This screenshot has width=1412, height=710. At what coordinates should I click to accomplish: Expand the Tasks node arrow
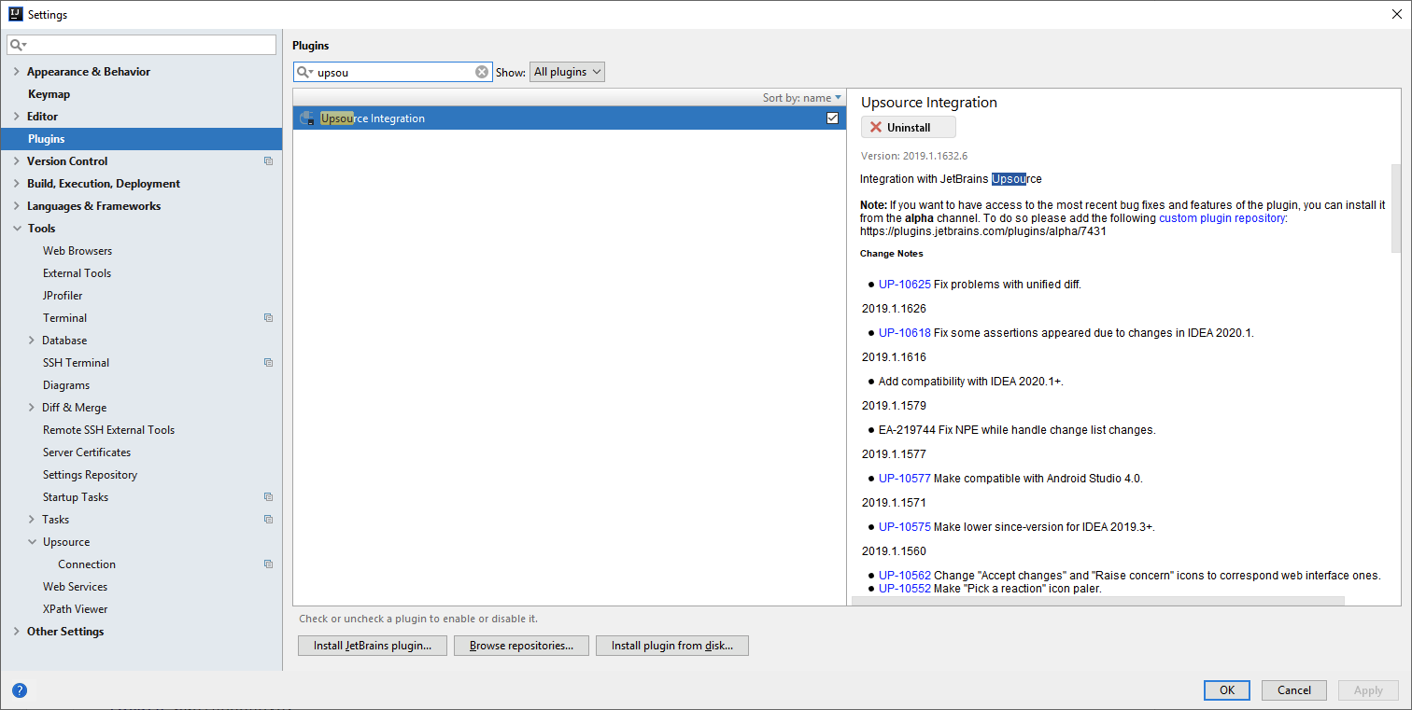click(x=32, y=520)
